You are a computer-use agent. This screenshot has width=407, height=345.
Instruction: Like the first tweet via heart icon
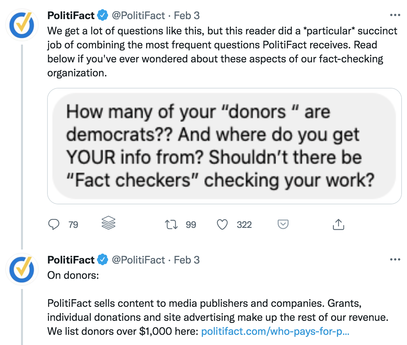click(222, 225)
